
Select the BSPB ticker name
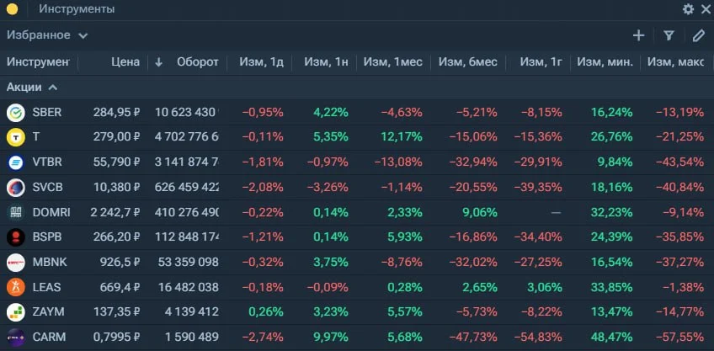coord(47,237)
